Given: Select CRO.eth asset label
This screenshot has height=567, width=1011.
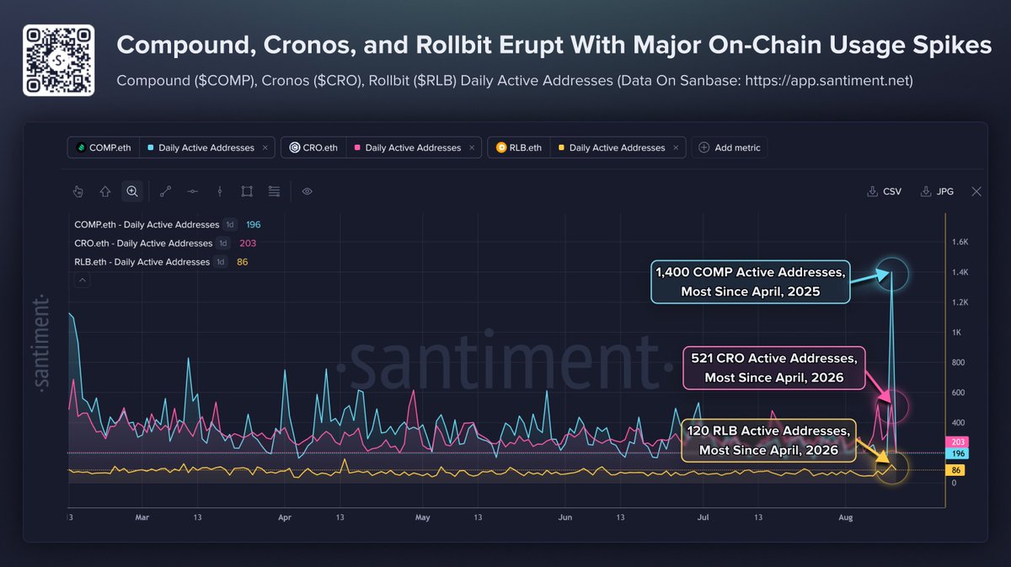Looking at the screenshot, I should pyautogui.click(x=322, y=147).
